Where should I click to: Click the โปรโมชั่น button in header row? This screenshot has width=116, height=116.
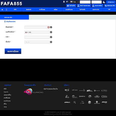71,6
